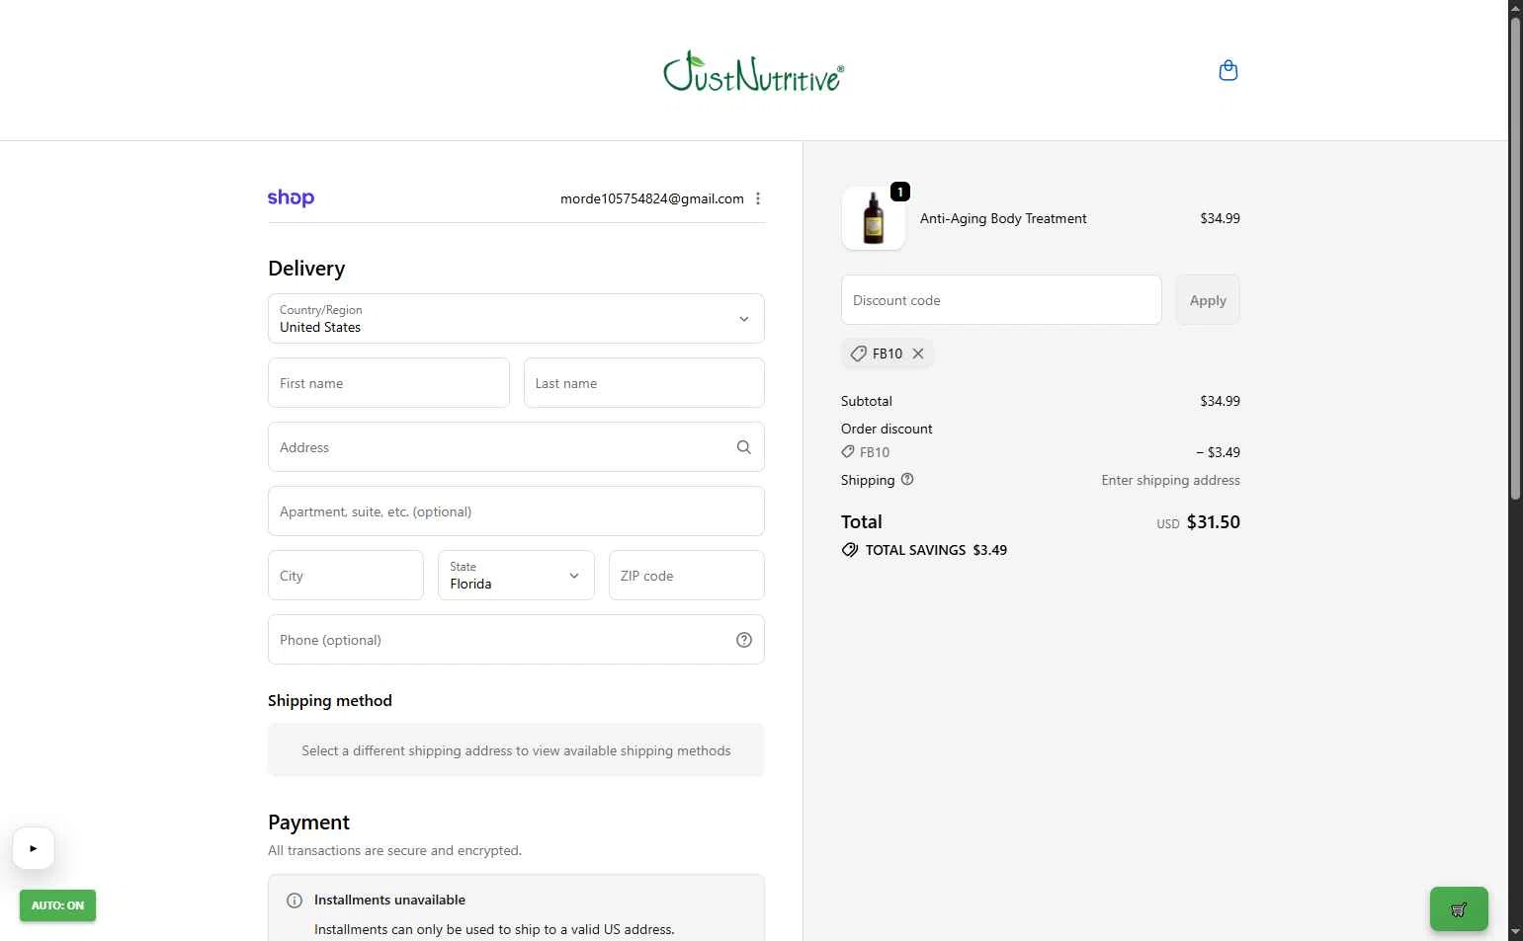This screenshot has width=1523, height=941.
Task: Click the scrollbar down arrow
Action: (1515, 932)
